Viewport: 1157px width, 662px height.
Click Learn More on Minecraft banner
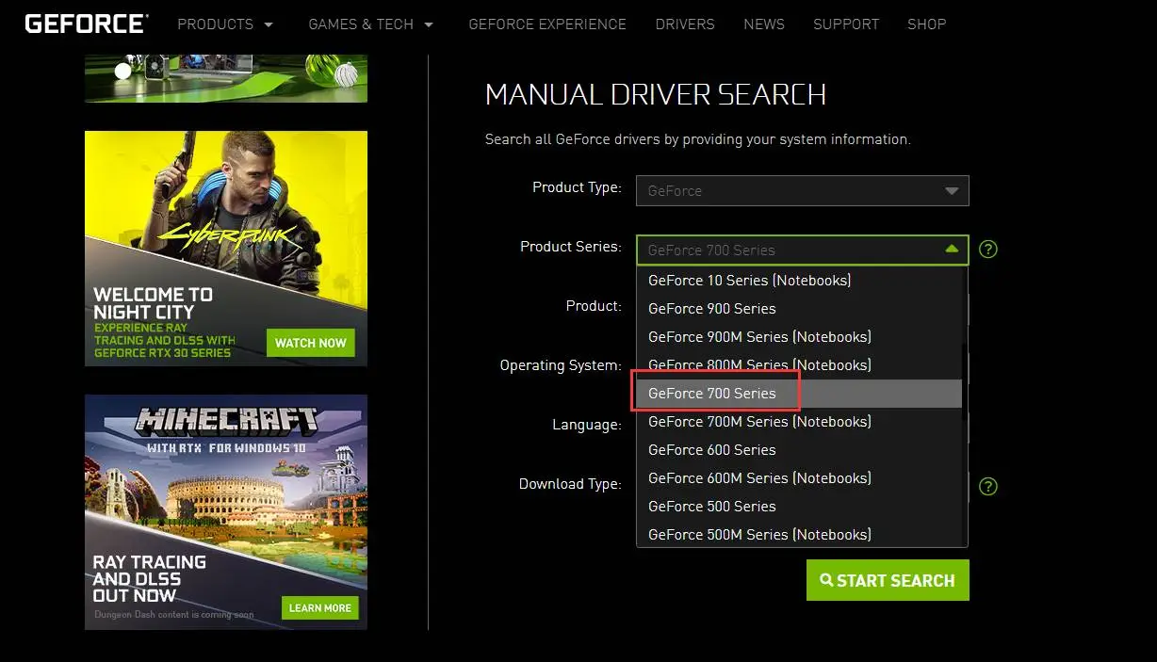pos(320,607)
